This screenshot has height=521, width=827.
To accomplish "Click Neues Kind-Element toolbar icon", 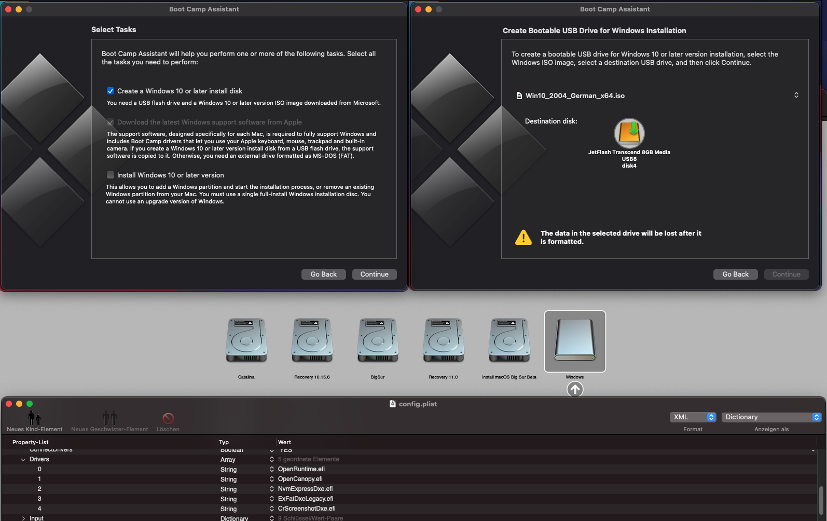I will pyautogui.click(x=34, y=417).
